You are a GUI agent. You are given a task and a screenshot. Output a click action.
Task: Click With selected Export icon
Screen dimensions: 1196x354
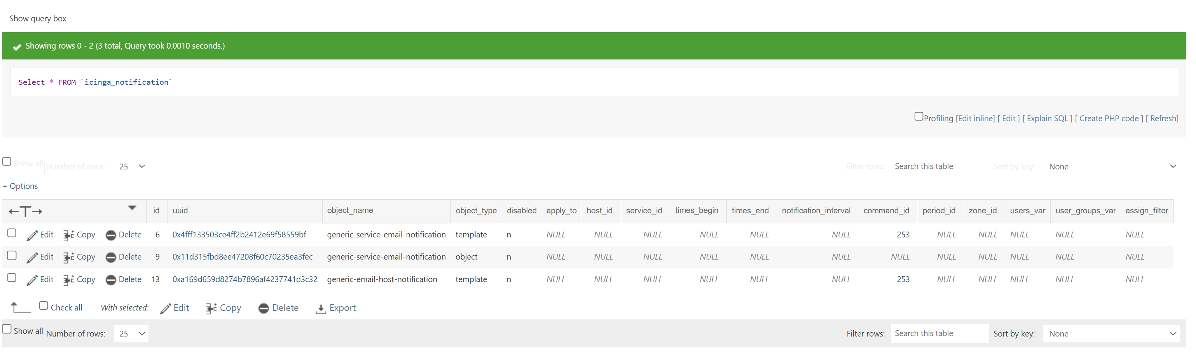[x=320, y=309]
